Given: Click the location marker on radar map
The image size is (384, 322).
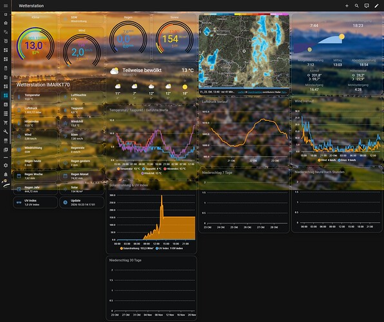Looking at the screenshot, I should tap(244, 51).
